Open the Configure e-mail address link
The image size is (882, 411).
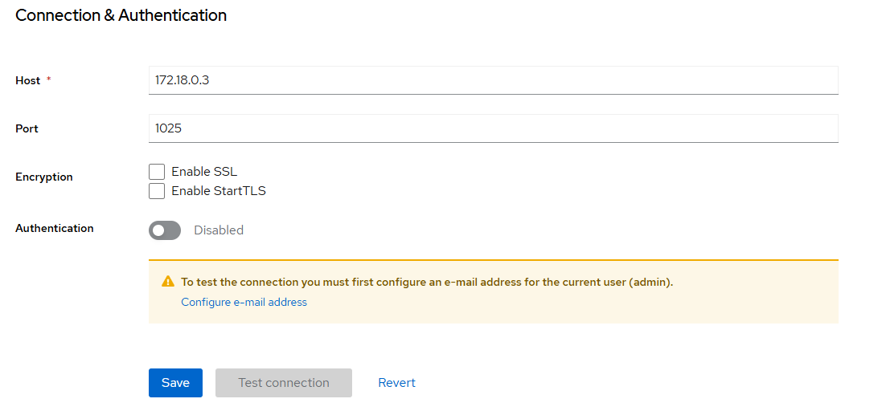pos(244,302)
